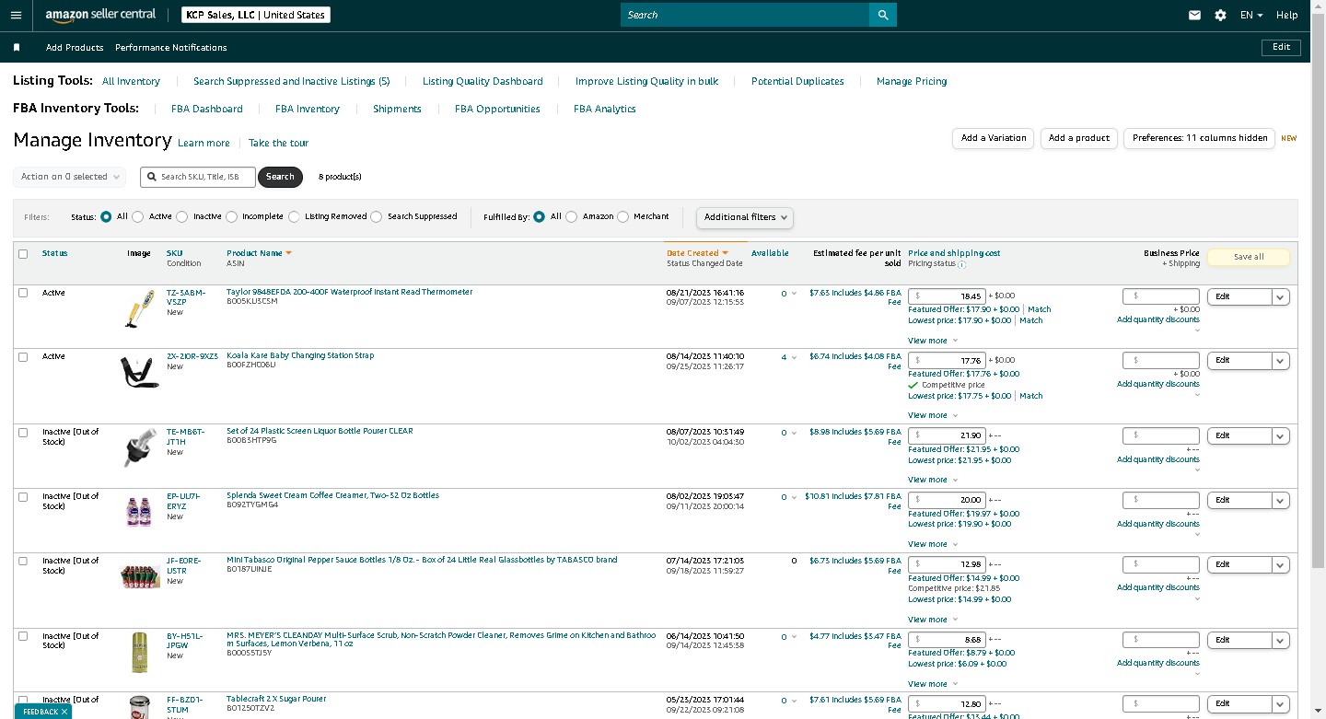Viewport: 1326px width, 719px height.
Task: Click the Learn more link
Action: [x=204, y=143]
